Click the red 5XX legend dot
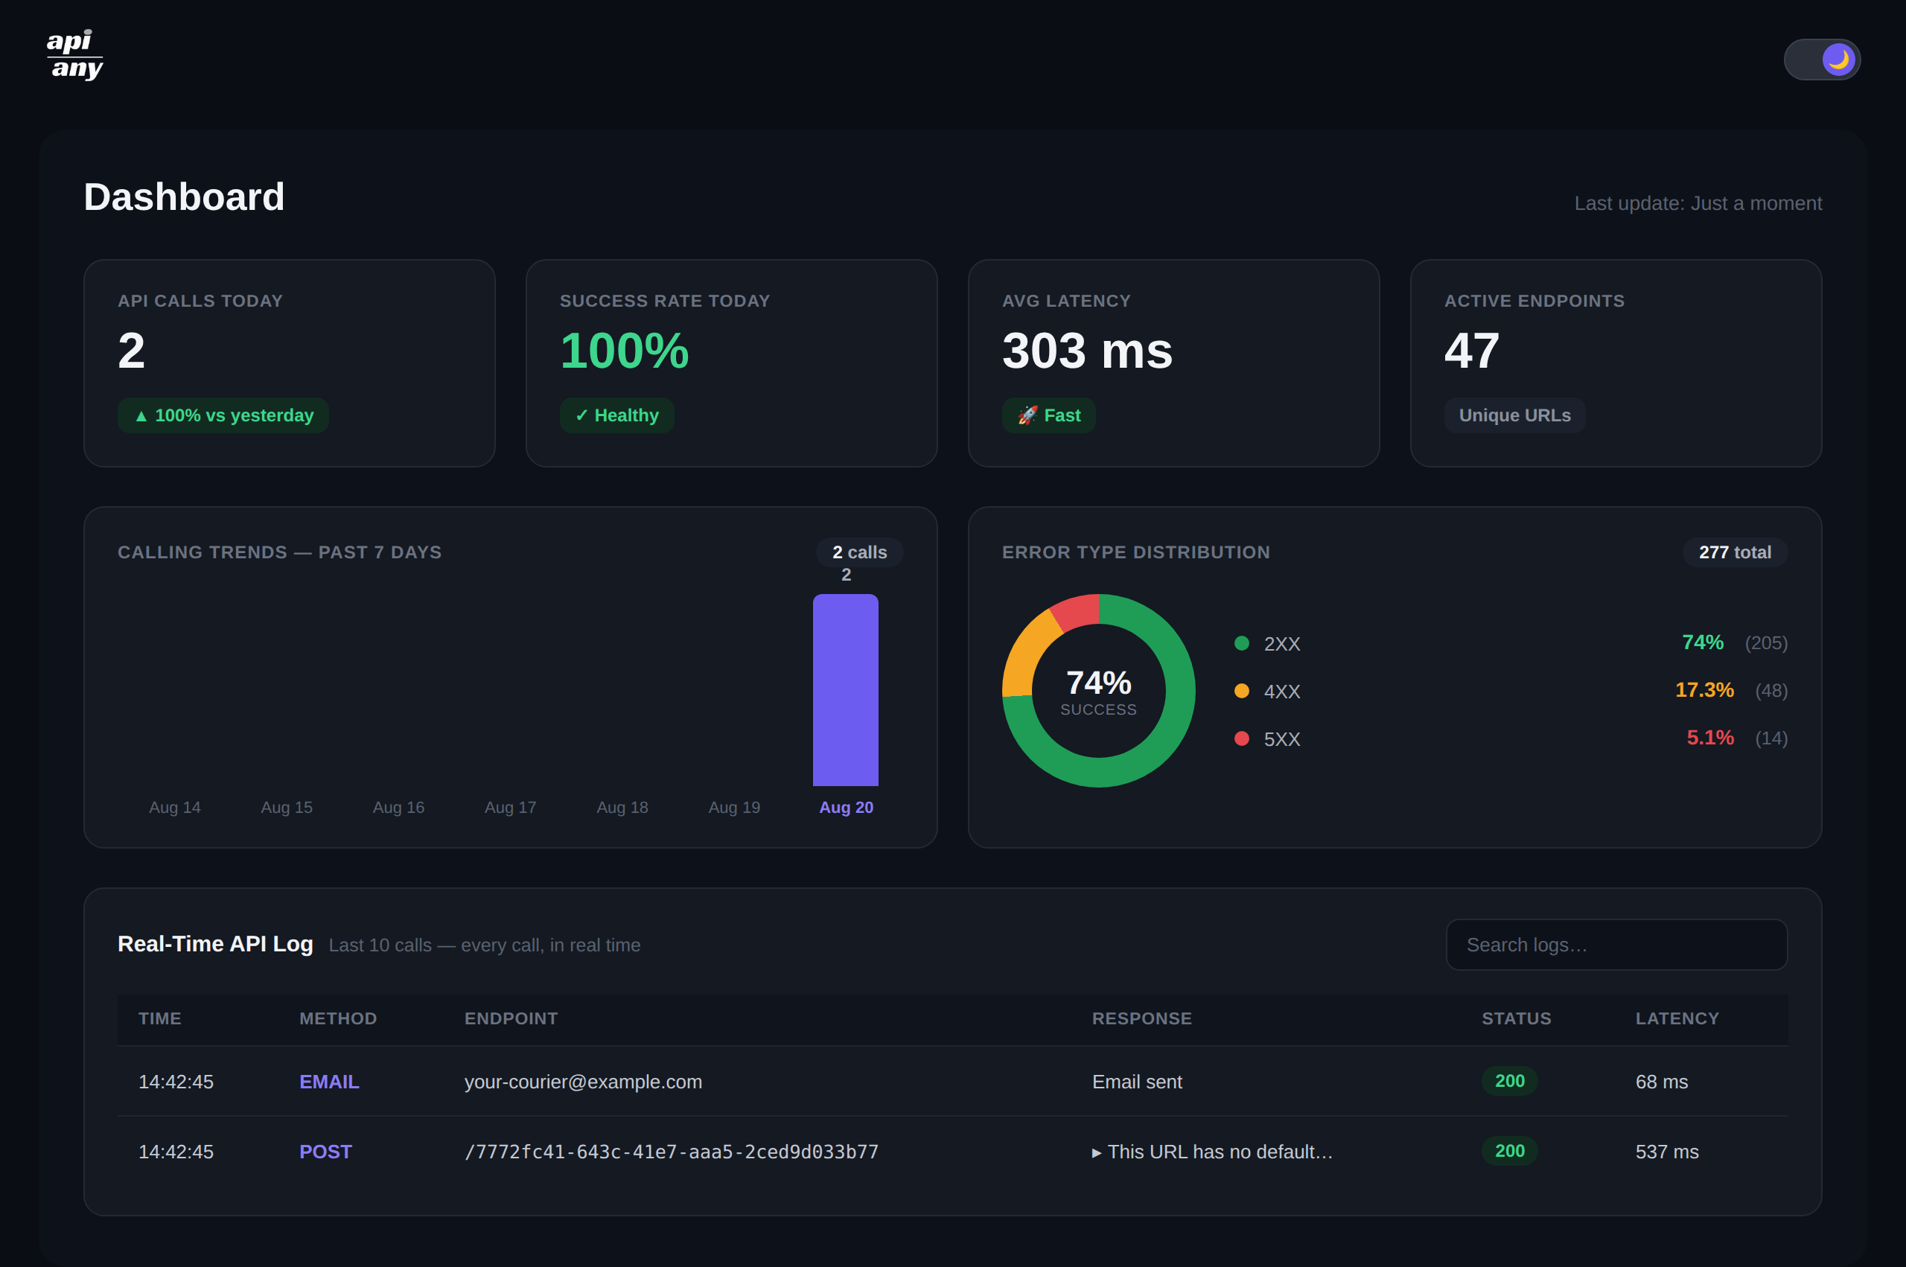 [x=1242, y=738]
